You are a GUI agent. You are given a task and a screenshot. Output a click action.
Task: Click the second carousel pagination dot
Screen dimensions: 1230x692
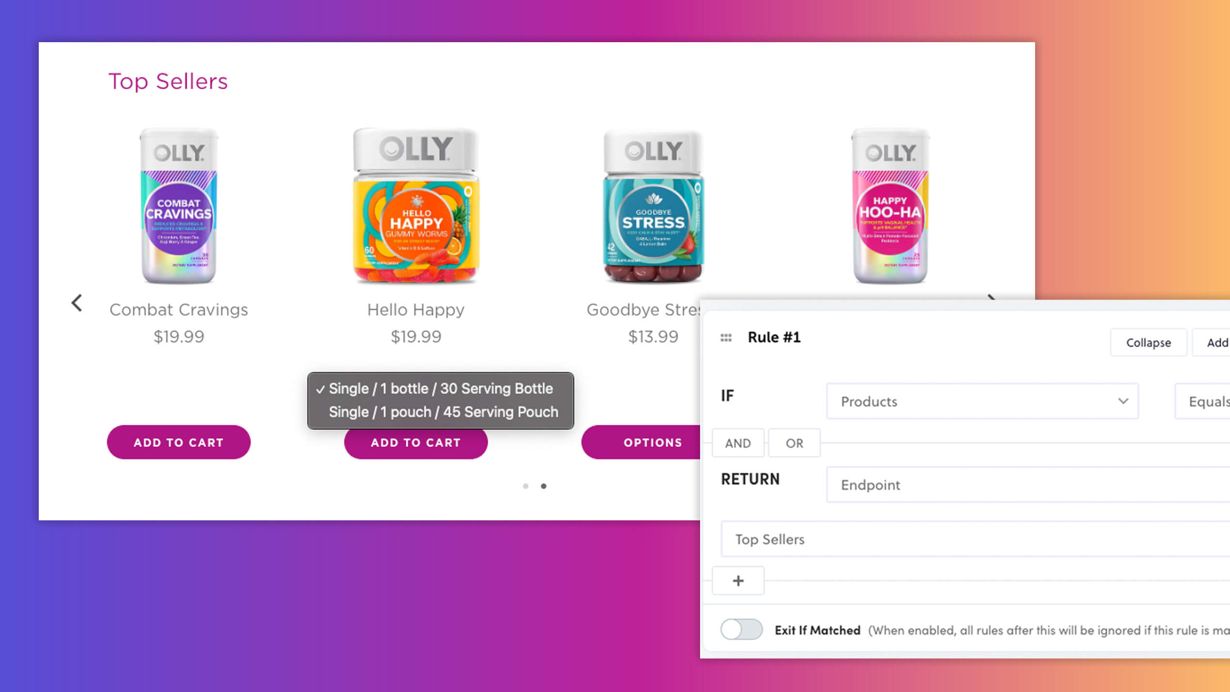tap(543, 486)
